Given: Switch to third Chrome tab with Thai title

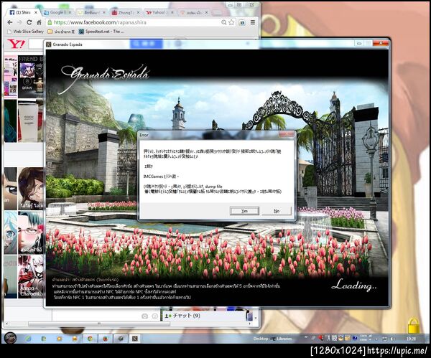Looking at the screenshot, I should point(91,13).
